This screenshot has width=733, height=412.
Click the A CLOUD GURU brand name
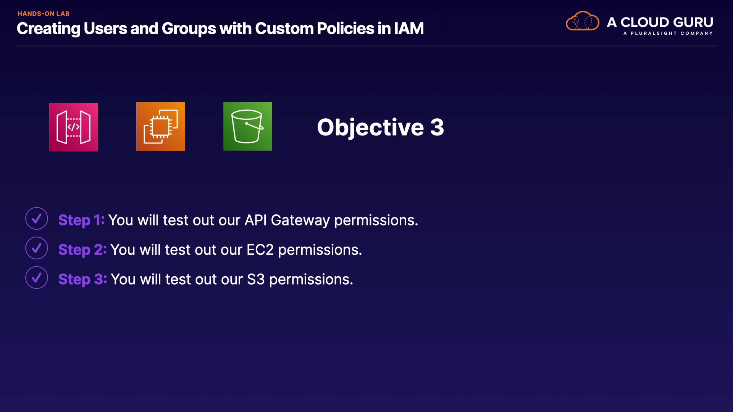click(660, 22)
